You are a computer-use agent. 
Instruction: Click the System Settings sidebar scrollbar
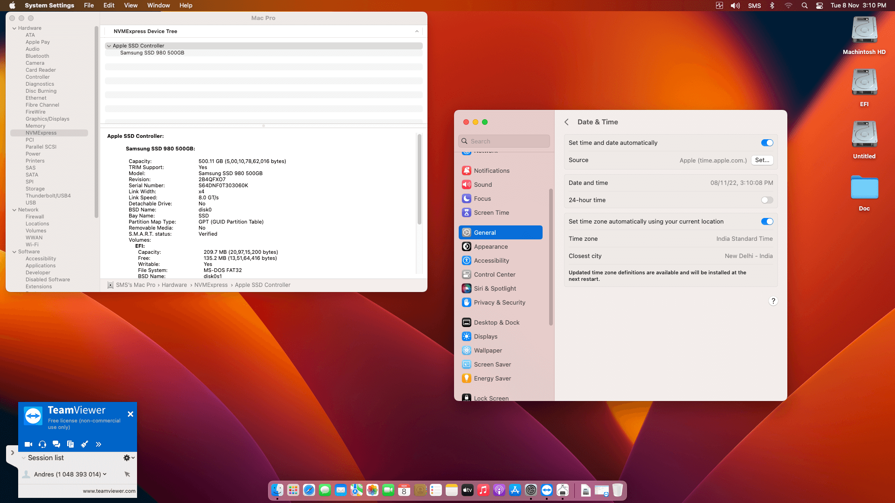[x=551, y=257]
